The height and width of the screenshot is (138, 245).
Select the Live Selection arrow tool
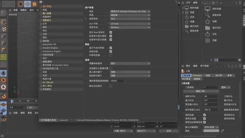21,4
